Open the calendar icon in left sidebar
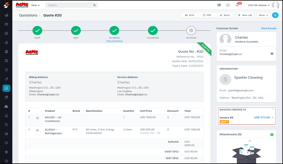Viewport: 283px width, 164px height. pyautogui.click(x=6, y=33)
